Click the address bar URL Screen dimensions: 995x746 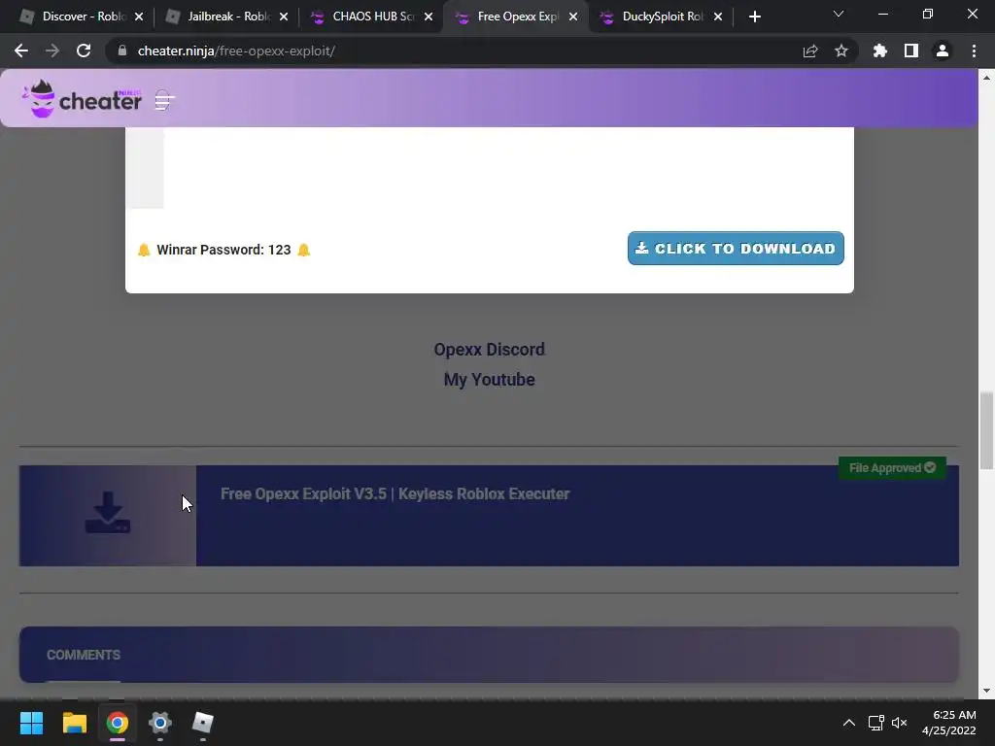point(236,51)
